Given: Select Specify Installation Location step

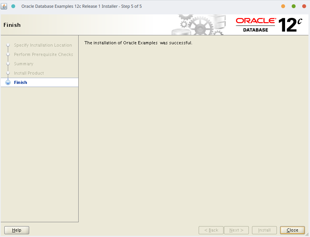Looking at the screenshot, I should 43,45.
